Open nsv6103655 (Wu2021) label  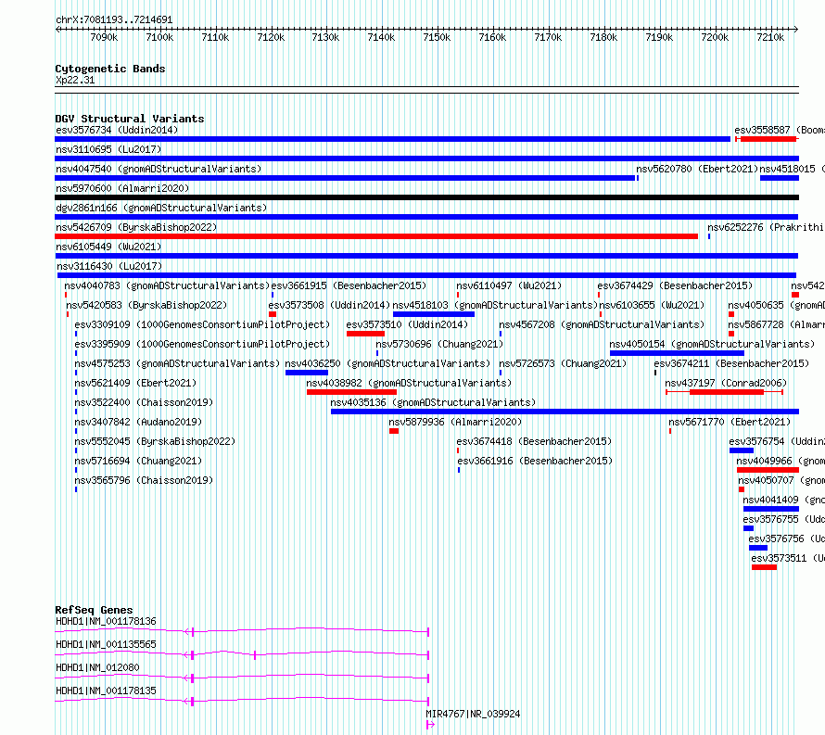coord(652,305)
